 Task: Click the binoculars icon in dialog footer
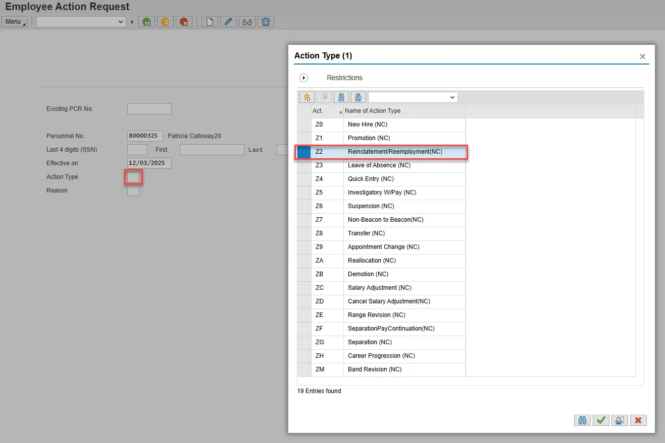pos(582,420)
